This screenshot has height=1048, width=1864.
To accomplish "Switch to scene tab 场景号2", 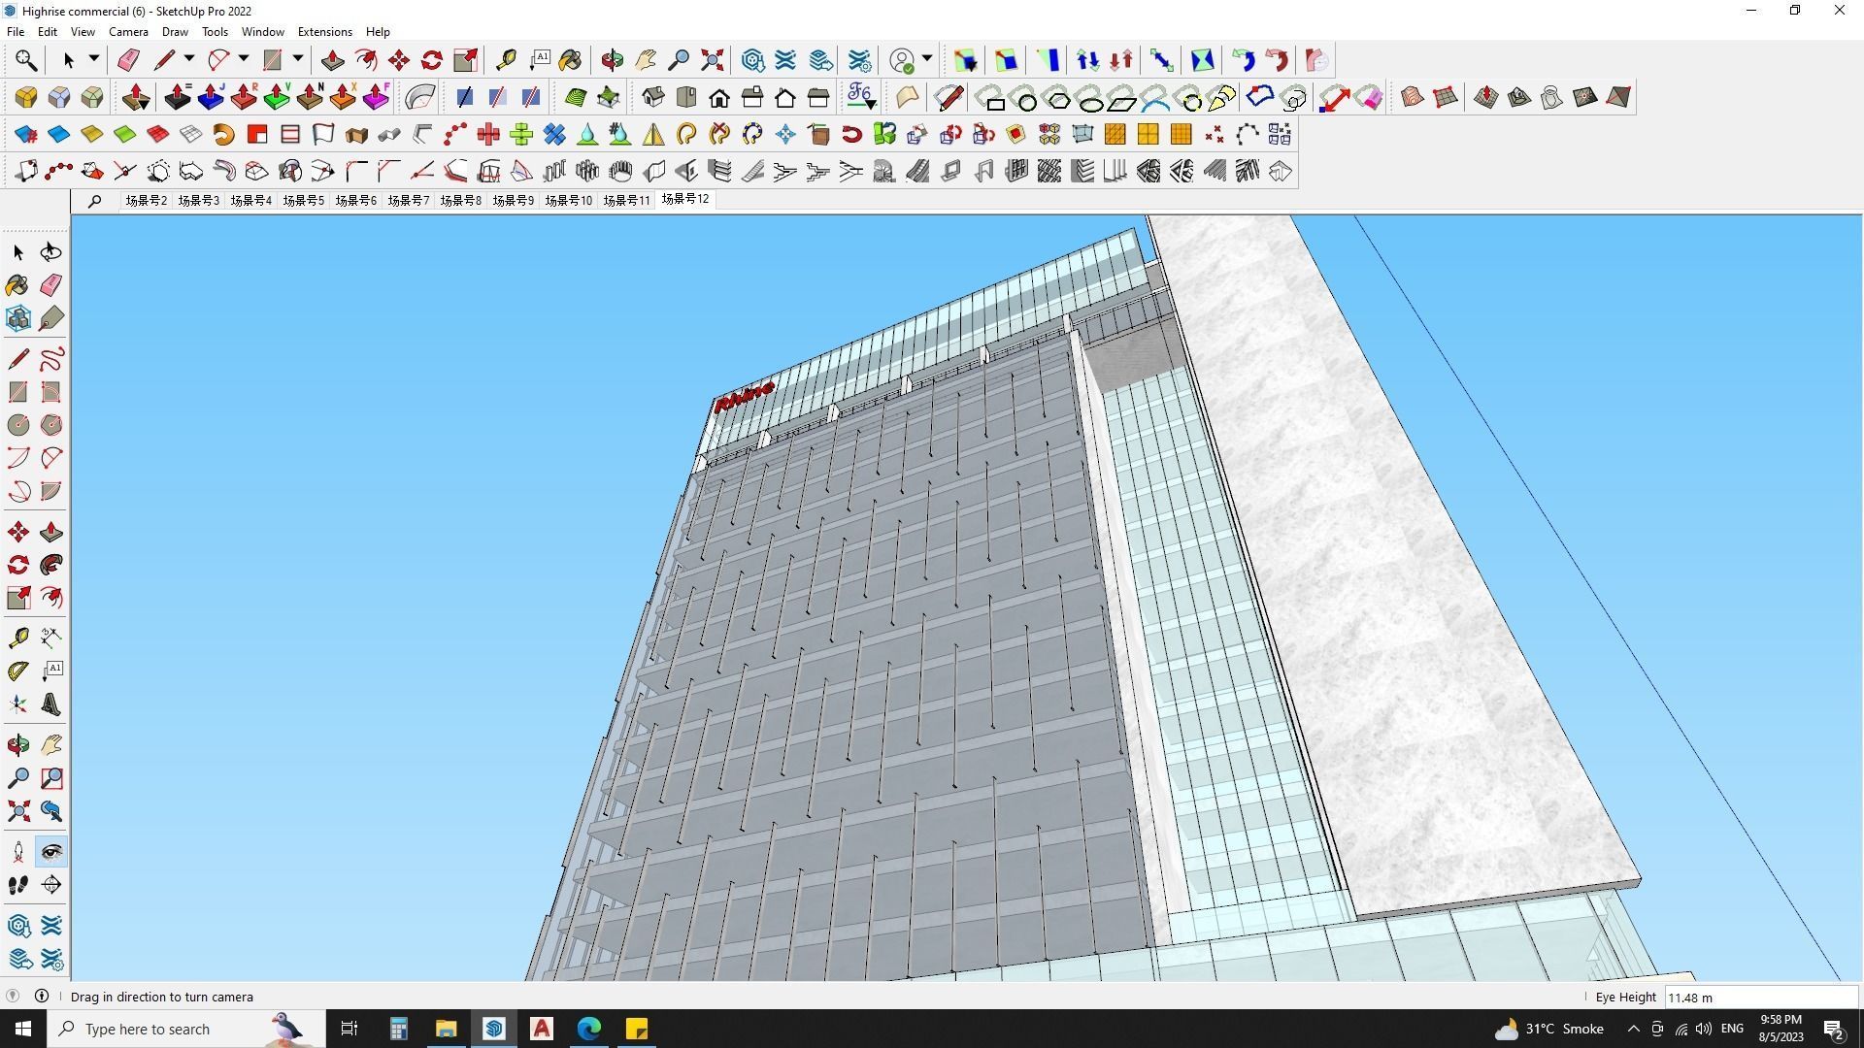I will pos(146,201).
